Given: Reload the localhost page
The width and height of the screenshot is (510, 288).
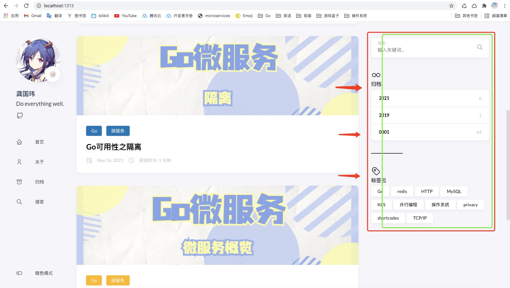Looking at the screenshot, I should point(26,6).
